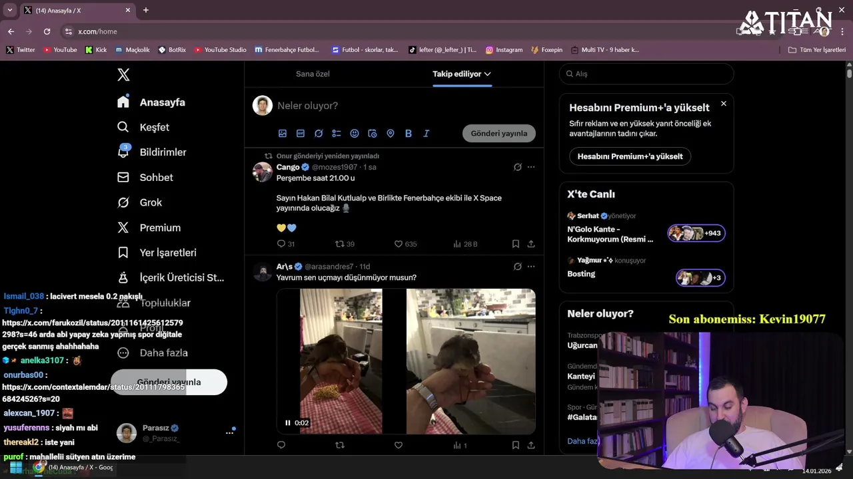Open Yer İşaretleri bookmarks

coord(157,253)
